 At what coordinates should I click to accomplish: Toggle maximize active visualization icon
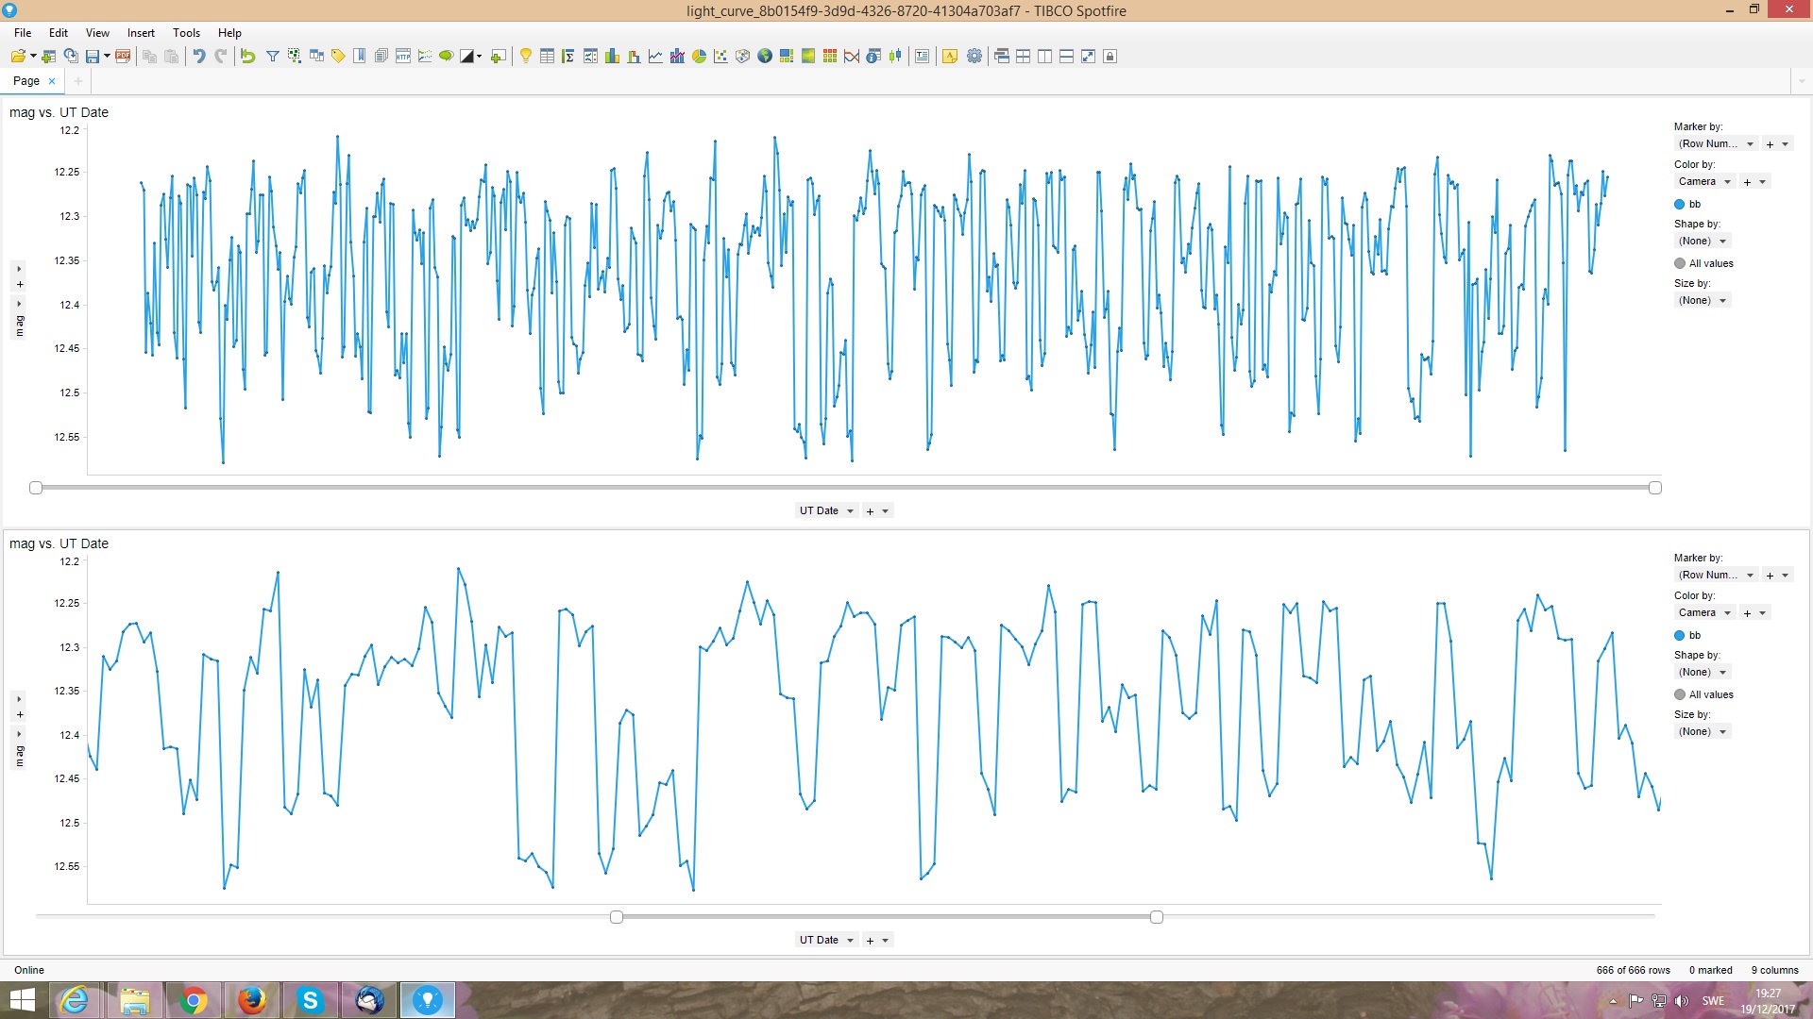(1088, 57)
